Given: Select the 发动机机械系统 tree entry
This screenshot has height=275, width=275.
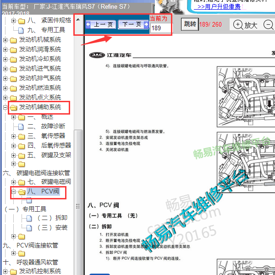Looking at the screenshot, I should tap(40, 39).
